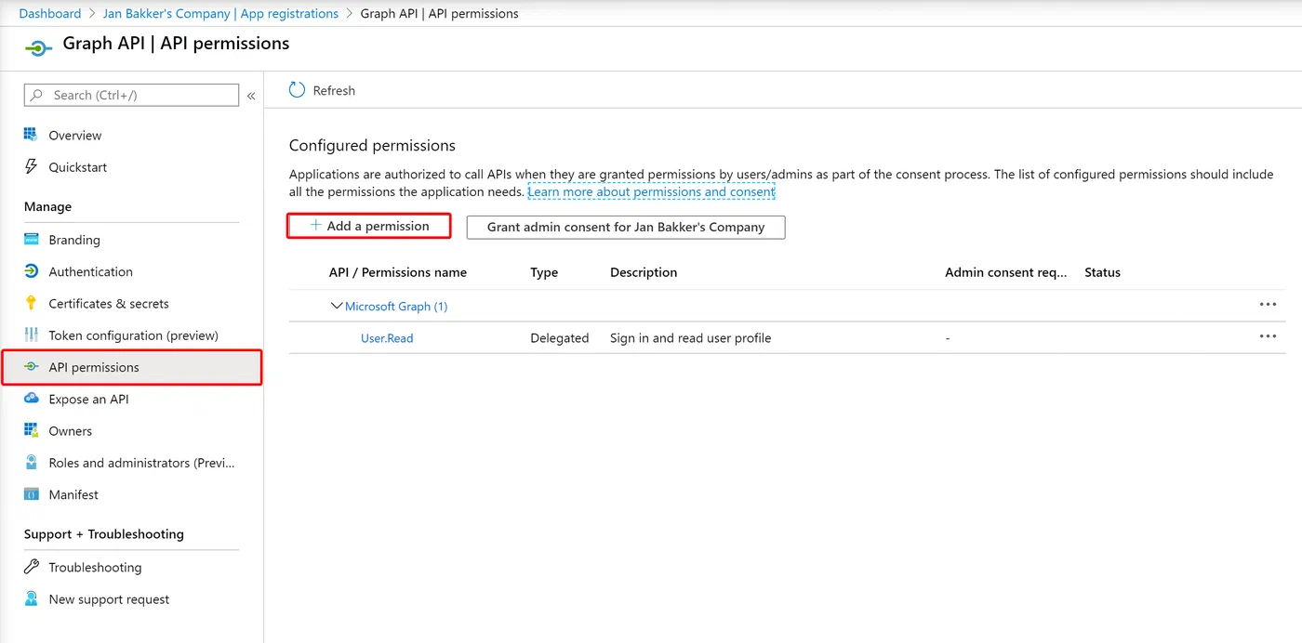Go to Dashboard breadcrumb
The width and height of the screenshot is (1302, 643).
50,13
